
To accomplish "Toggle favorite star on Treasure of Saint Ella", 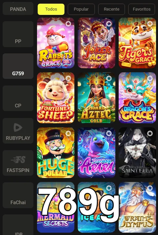I will click(150, 133).
